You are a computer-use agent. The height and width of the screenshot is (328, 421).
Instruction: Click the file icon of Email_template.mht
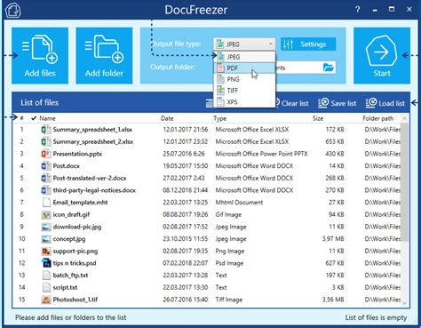click(46, 203)
